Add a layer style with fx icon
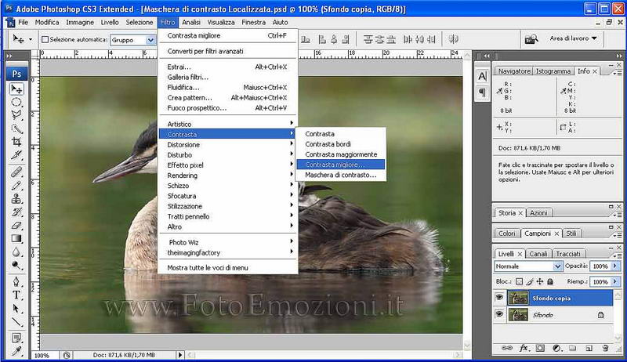This screenshot has width=627, height=362. [524, 348]
